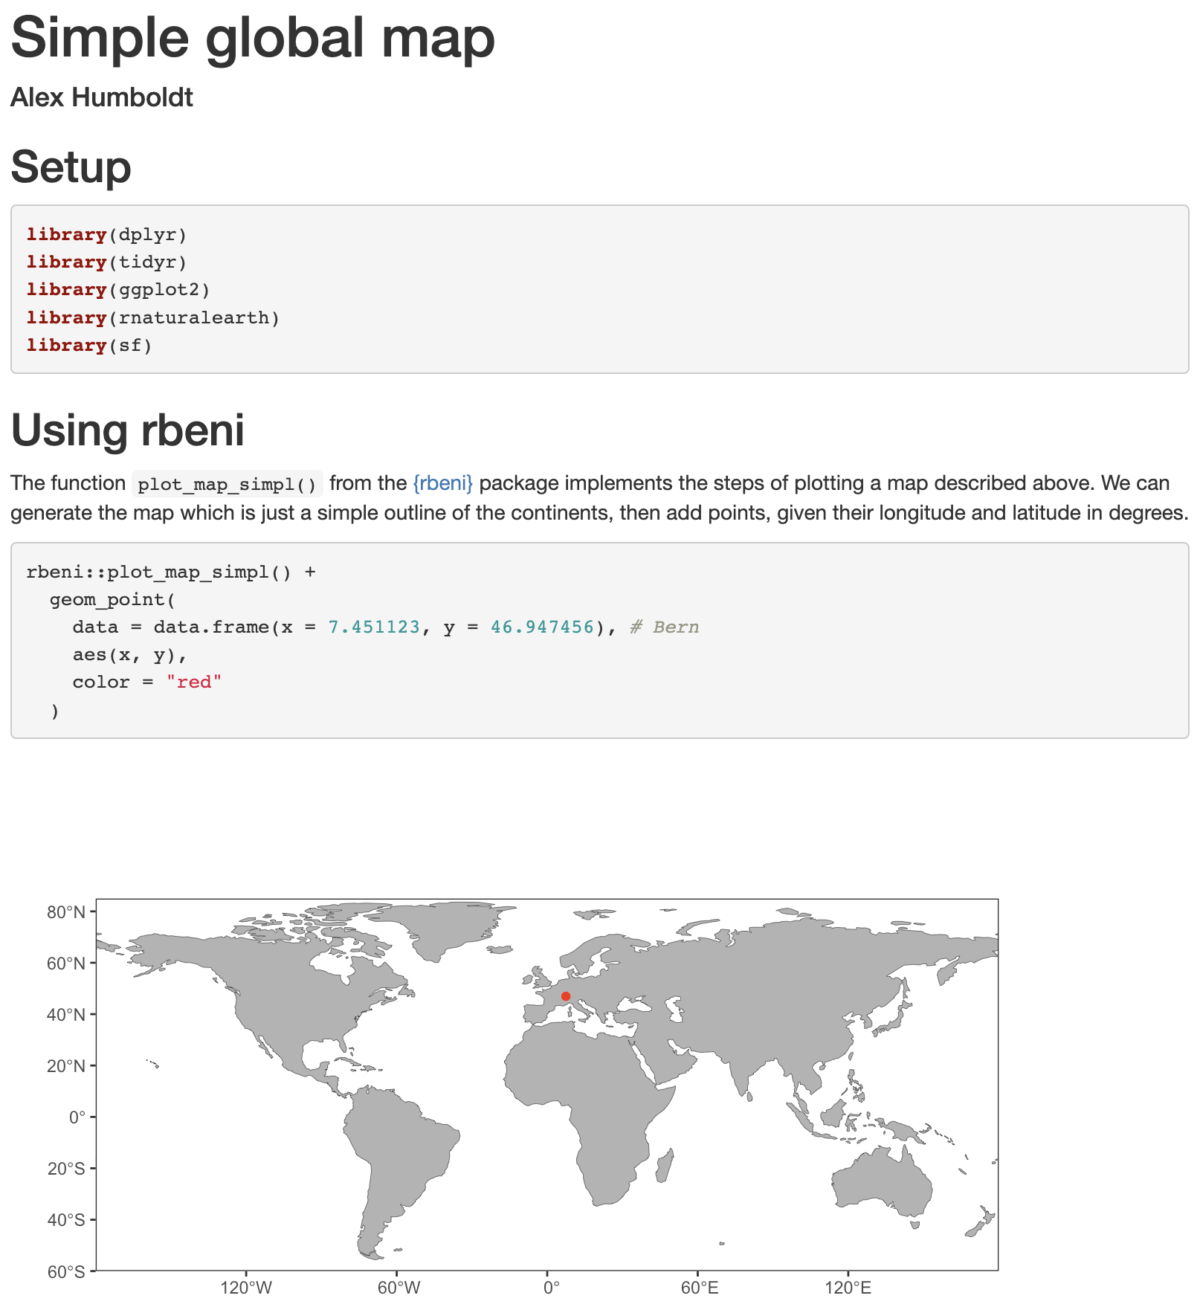Click the 80°N axis label
The width and height of the screenshot is (1200, 1307).
tap(66, 912)
